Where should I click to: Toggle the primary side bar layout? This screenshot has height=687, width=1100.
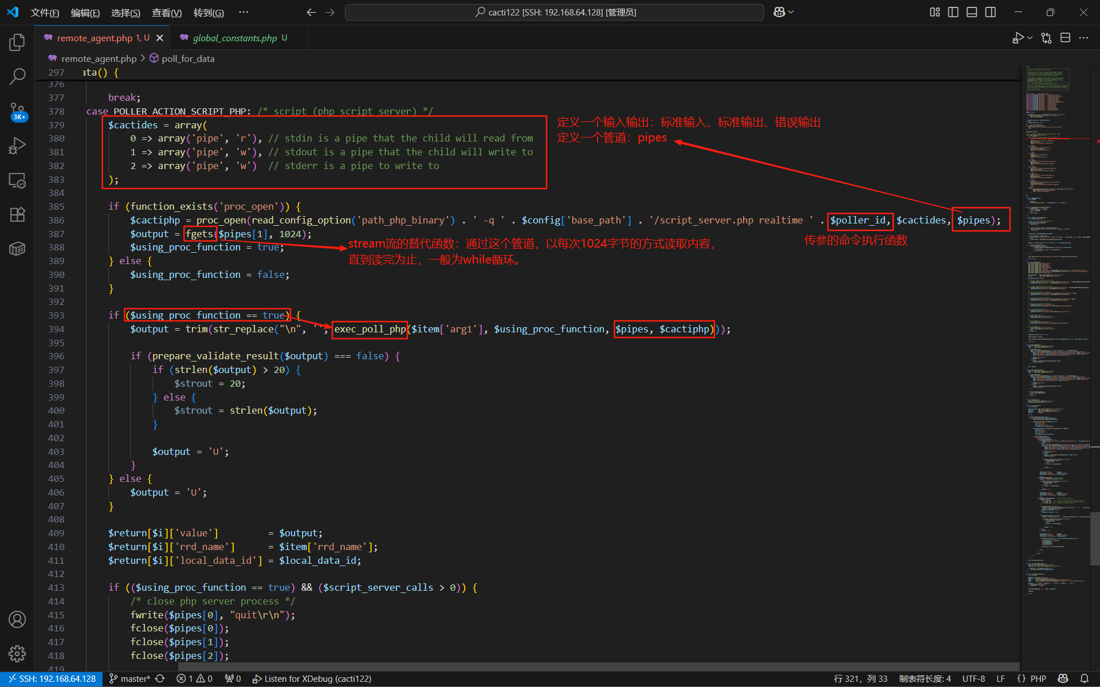(953, 12)
